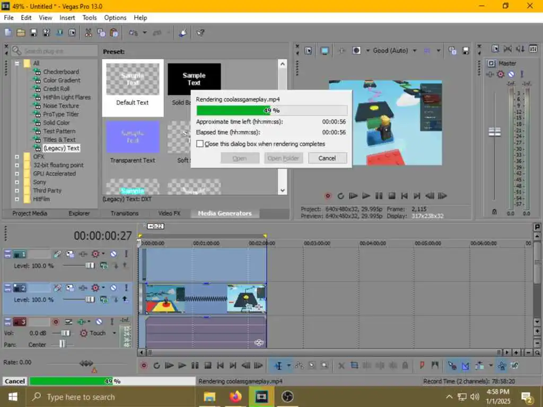Click the timeline Trim crop icon
The image size is (543, 407).
point(354,366)
